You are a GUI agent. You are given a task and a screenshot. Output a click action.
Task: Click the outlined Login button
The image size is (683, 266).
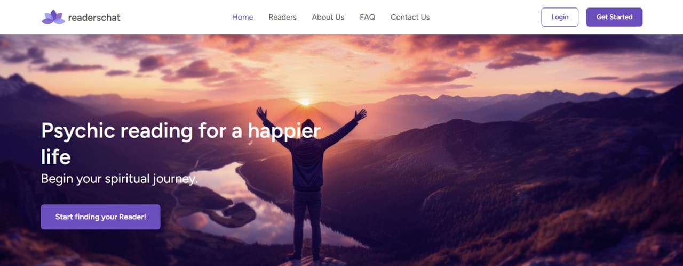point(560,17)
